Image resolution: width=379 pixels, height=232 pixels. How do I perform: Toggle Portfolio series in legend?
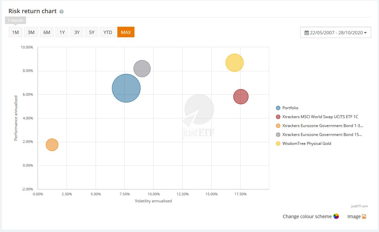pos(287,108)
